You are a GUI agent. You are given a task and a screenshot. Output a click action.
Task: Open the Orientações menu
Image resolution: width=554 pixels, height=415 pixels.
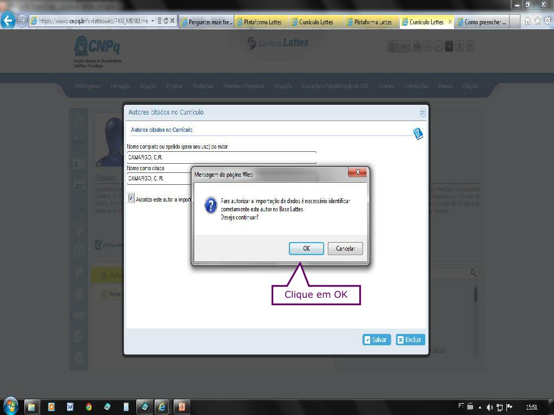click(417, 86)
